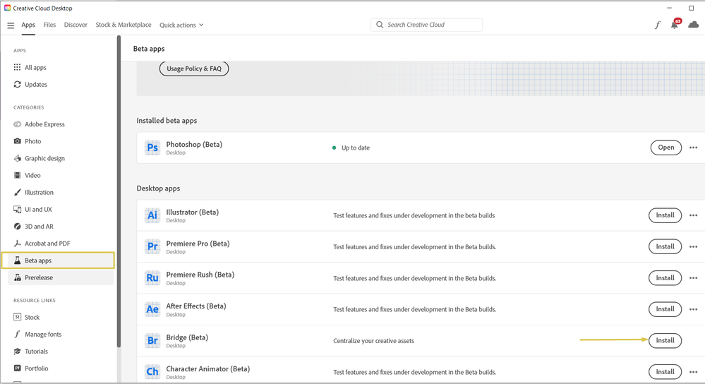Viewport: 705px width, 384px height.
Task: Click the UI and UX icon
Action: pos(17,210)
